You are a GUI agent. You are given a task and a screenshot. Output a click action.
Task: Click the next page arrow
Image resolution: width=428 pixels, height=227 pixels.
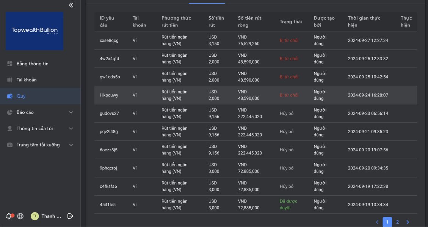(x=408, y=222)
